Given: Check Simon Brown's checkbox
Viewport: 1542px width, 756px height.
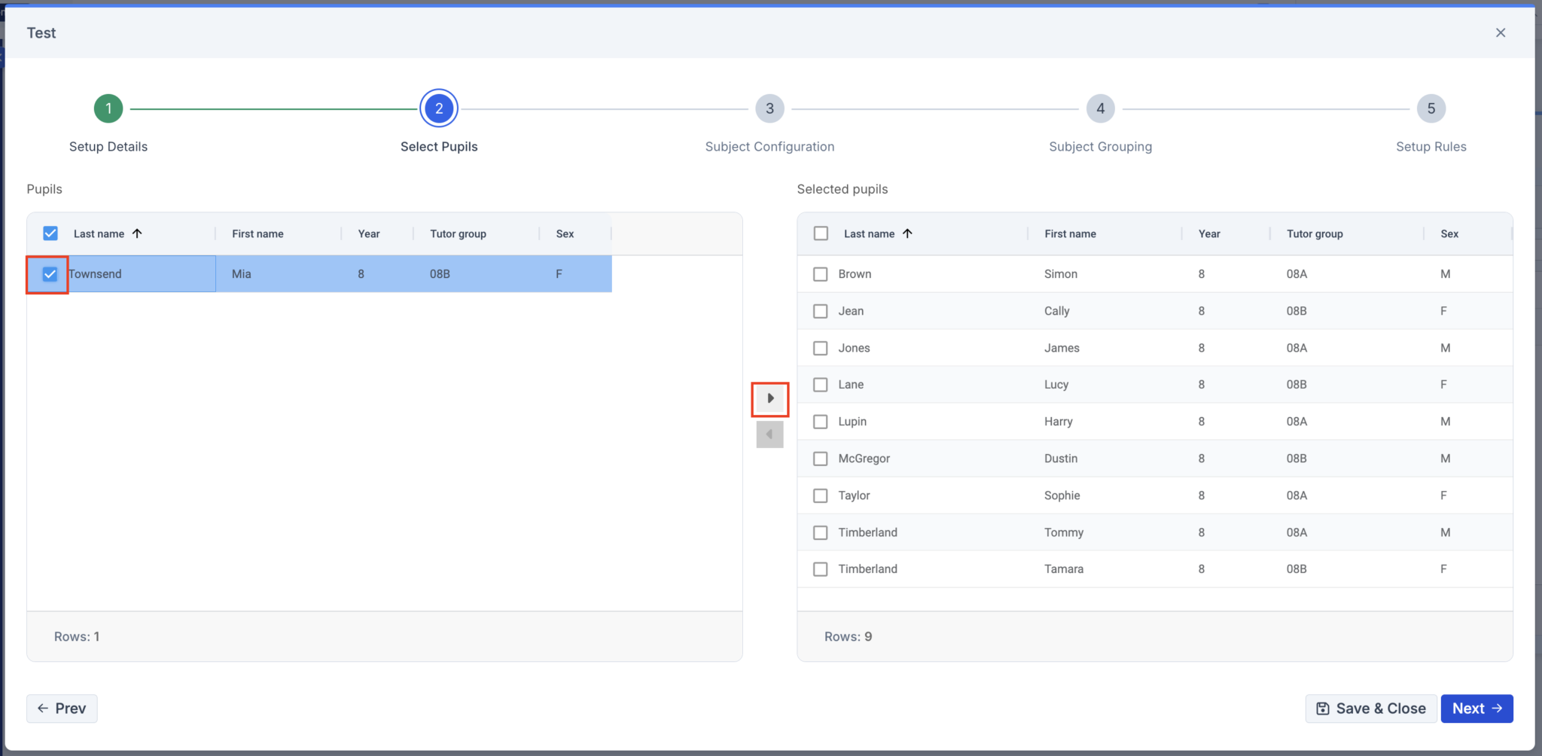Looking at the screenshot, I should pyautogui.click(x=820, y=273).
